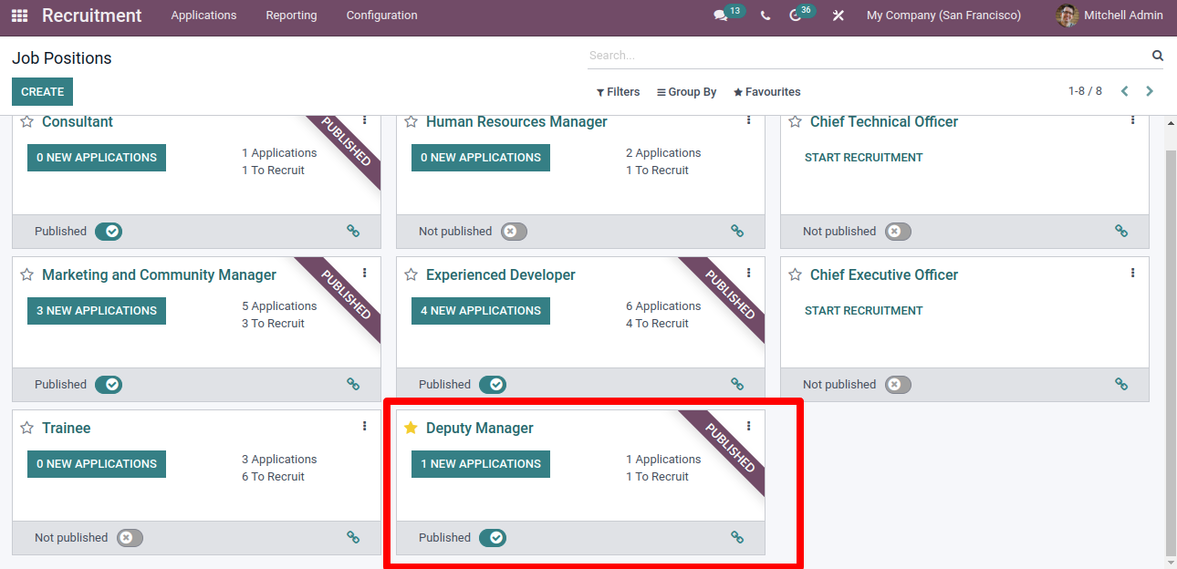1177x569 pixels.
Task: Click the phone call icon
Action: 766,16
